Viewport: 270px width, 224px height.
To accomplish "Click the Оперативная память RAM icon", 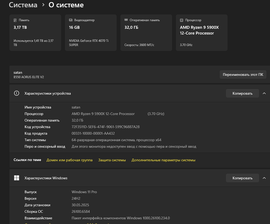I will click(x=126, y=20).
